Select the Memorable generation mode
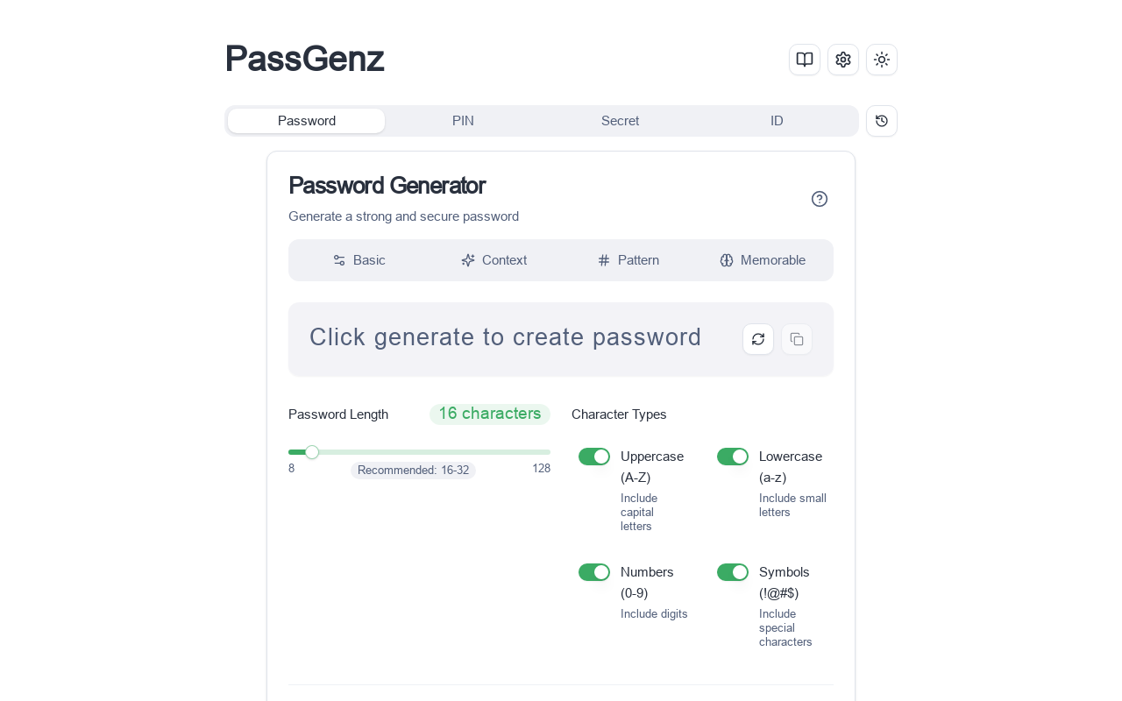 pos(763,260)
